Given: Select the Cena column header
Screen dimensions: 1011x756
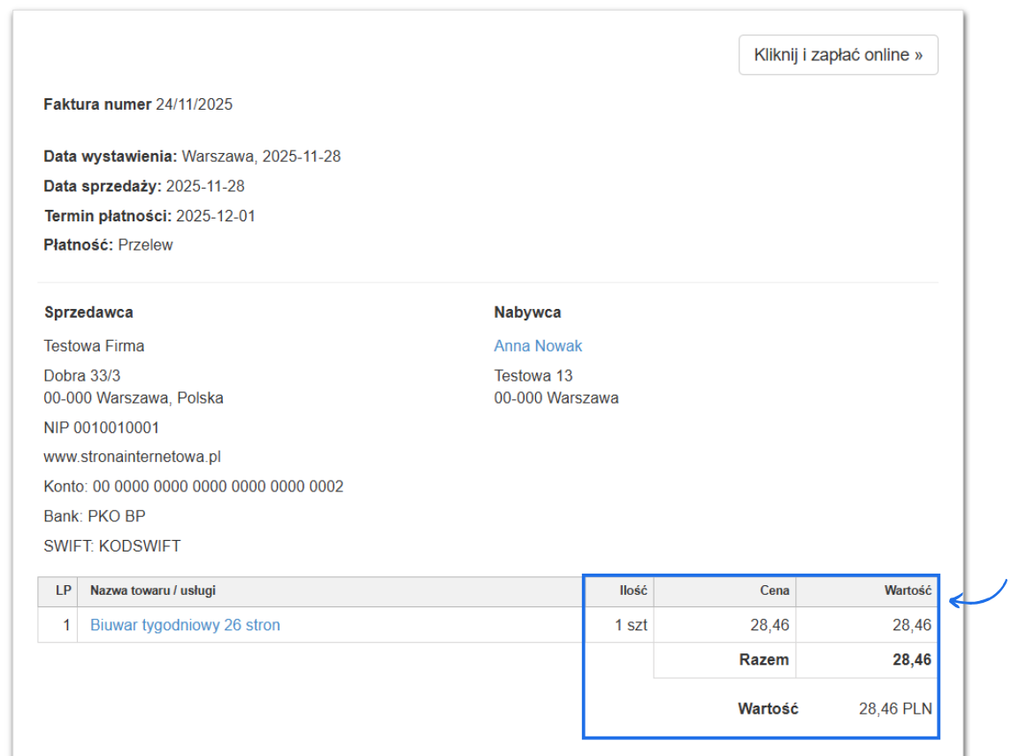Looking at the screenshot, I should coord(774,590).
